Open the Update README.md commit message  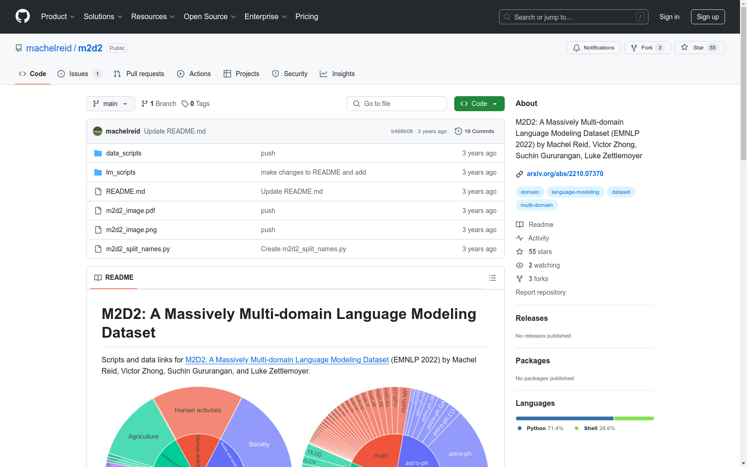[175, 131]
